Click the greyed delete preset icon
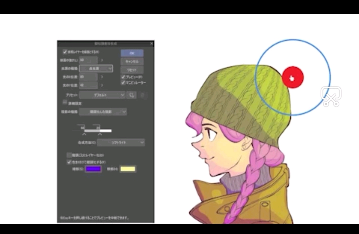 click(142, 95)
